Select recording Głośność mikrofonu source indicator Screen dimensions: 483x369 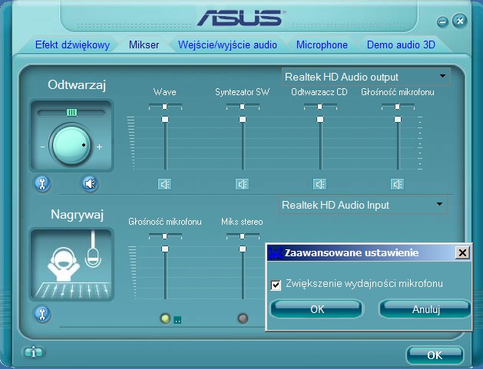click(x=164, y=318)
